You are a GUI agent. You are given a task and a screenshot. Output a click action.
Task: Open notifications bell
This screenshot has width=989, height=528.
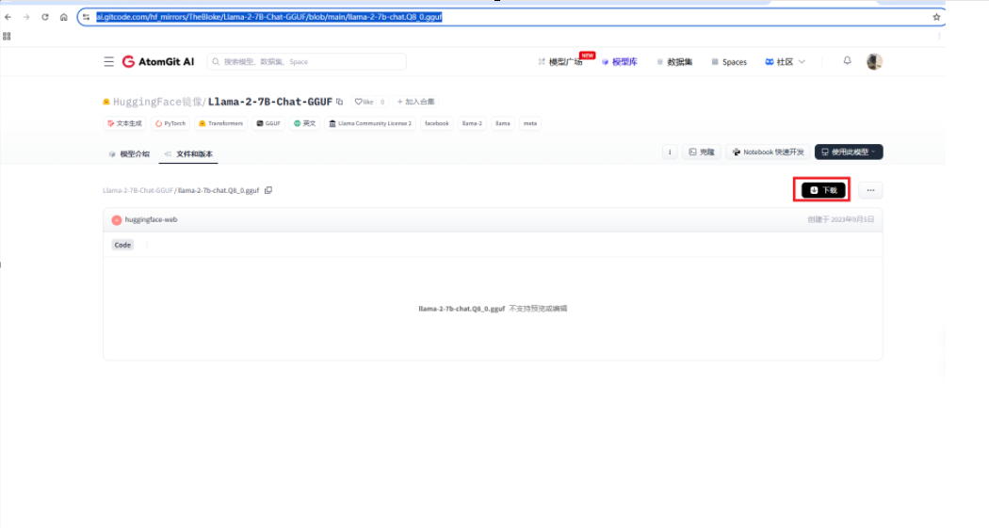[x=847, y=61]
